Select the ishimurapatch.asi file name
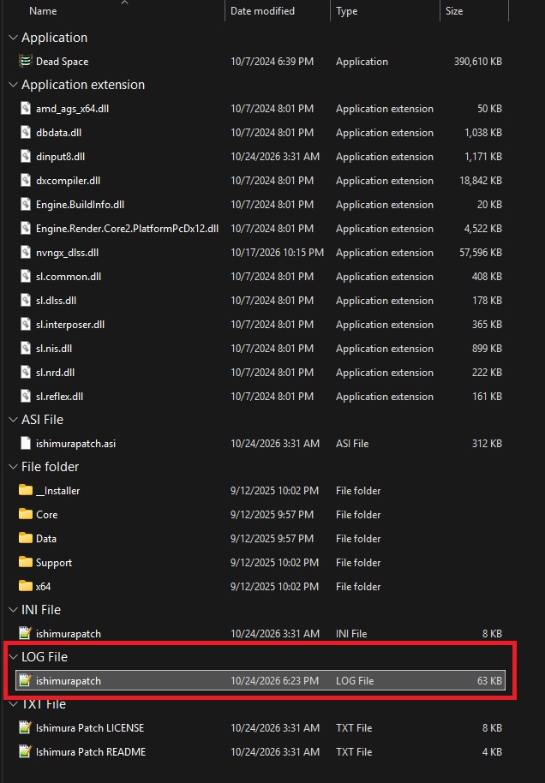545x783 pixels. (76, 444)
